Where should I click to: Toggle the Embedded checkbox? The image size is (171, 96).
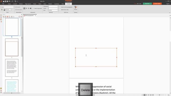pos(16,10)
